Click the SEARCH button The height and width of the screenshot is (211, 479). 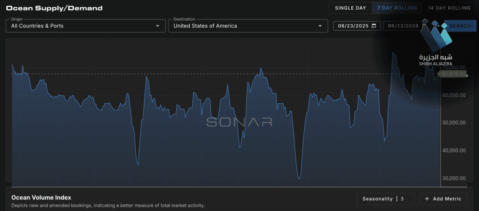(460, 26)
